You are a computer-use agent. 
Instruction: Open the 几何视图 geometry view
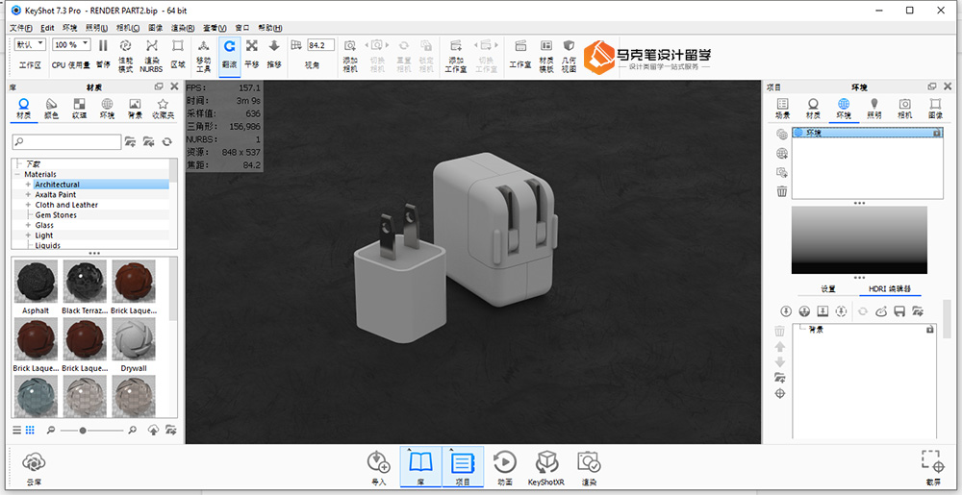pos(569,54)
